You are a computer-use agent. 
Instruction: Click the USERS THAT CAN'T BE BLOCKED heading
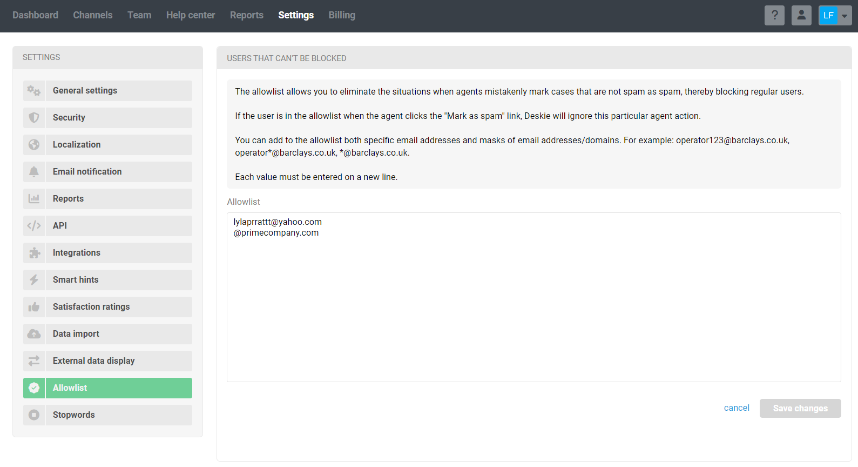point(287,58)
